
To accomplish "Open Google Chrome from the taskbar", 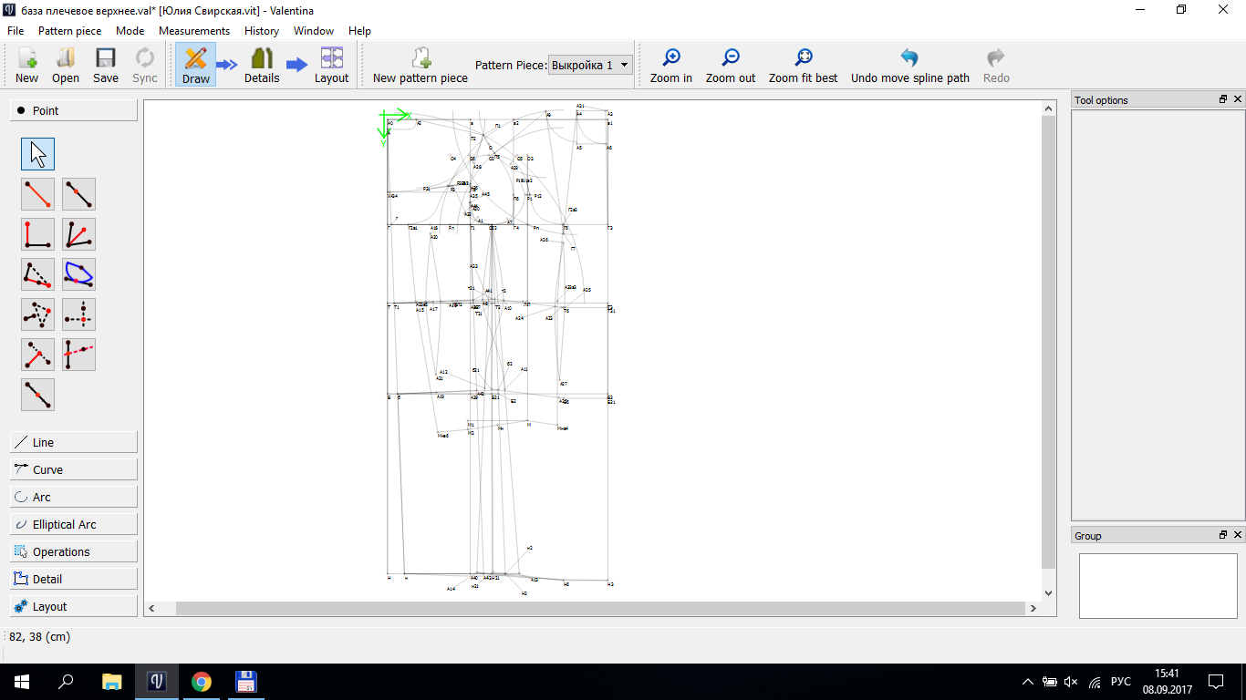I will point(202,682).
